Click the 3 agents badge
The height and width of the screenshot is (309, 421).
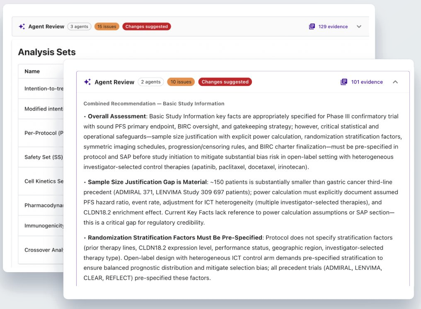coord(79,26)
